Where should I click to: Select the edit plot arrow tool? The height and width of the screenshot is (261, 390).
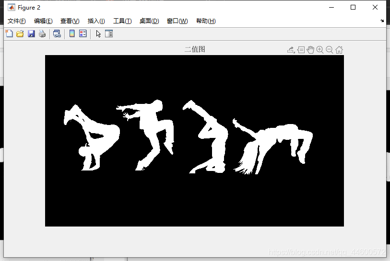point(98,34)
